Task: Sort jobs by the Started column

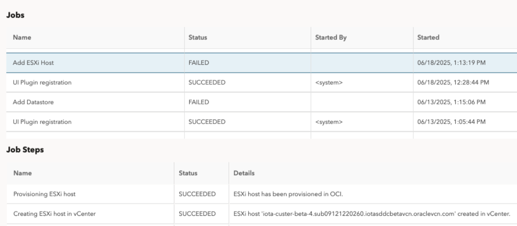Action: click(x=427, y=37)
